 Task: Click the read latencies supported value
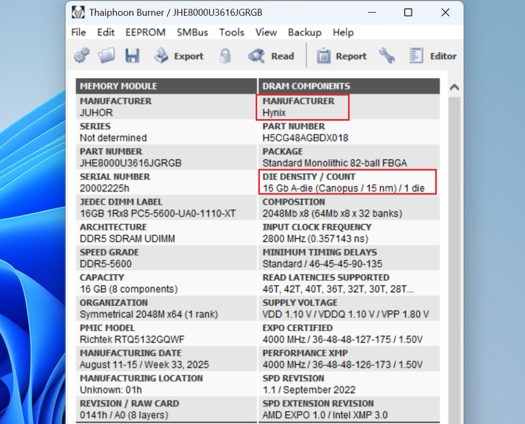pos(338,289)
